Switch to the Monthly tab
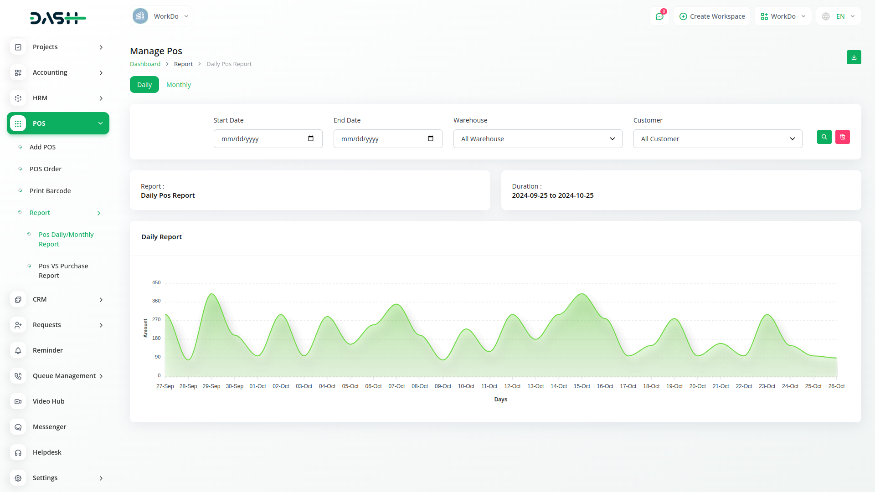 (178, 85)
